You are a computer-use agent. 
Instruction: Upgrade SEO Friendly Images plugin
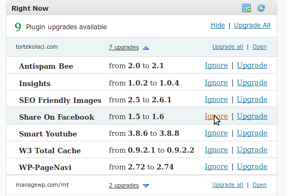pos(252,100)
